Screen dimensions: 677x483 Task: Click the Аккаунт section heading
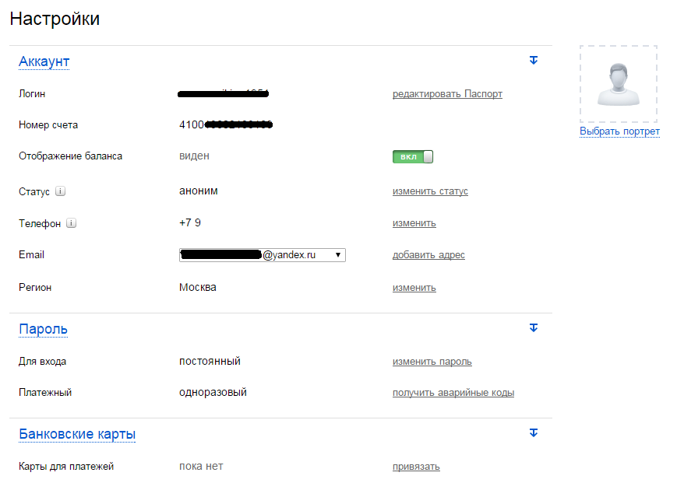tap(44, 61)
